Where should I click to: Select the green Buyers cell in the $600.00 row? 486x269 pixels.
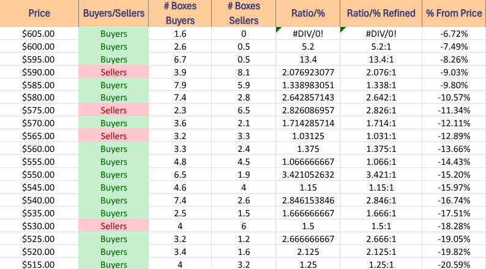coord(113,47)
